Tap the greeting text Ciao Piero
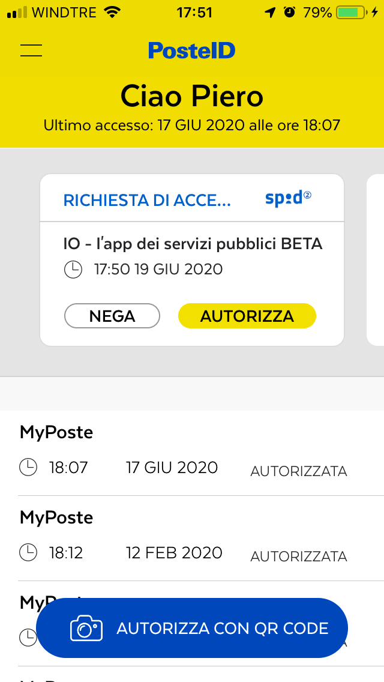Viewport: 384px width, 682px height. (191, 96)
